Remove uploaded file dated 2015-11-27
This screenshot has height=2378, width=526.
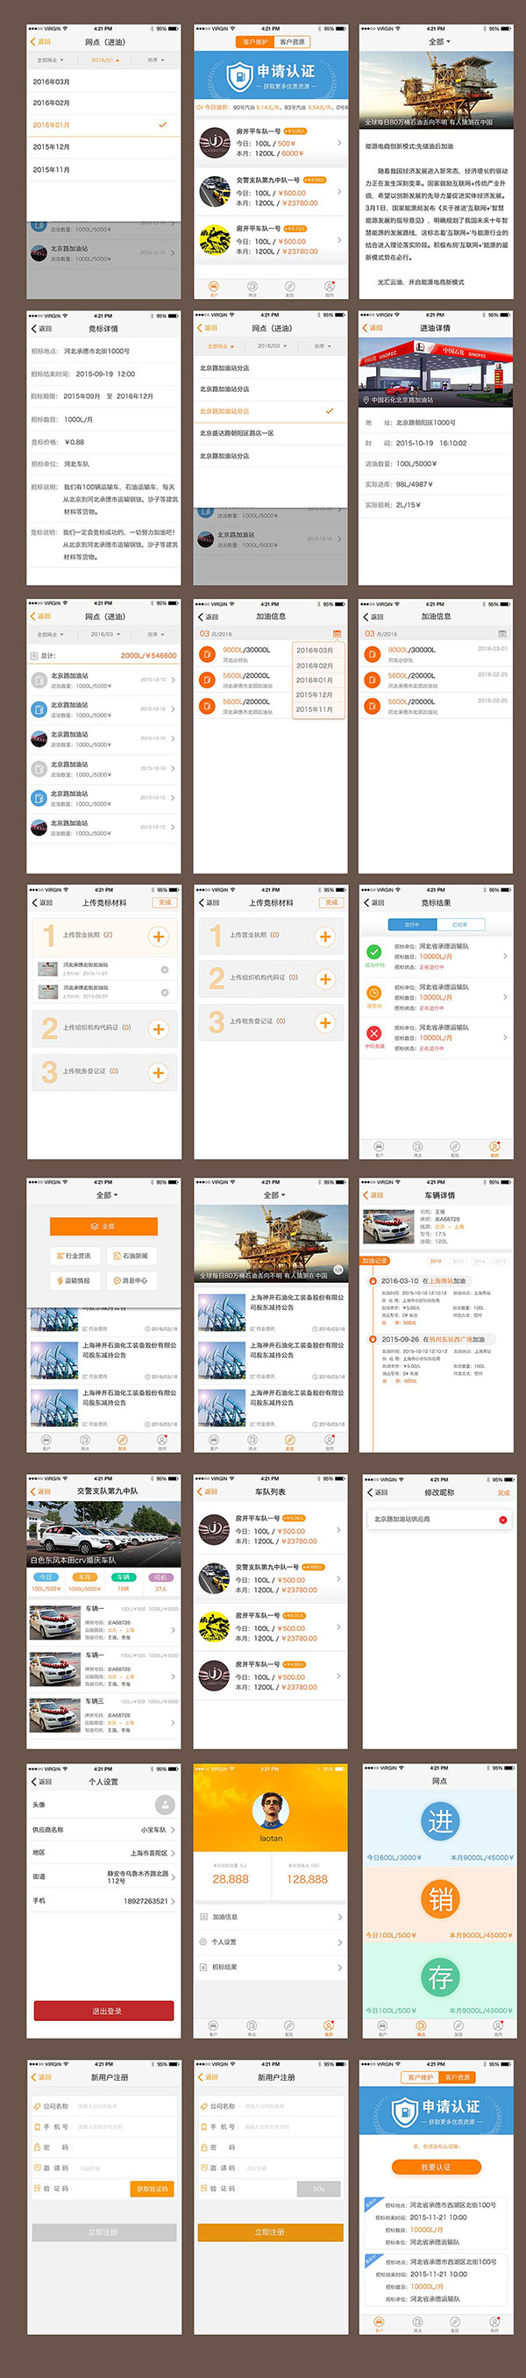pyautogui.click(x=164, y=969)
